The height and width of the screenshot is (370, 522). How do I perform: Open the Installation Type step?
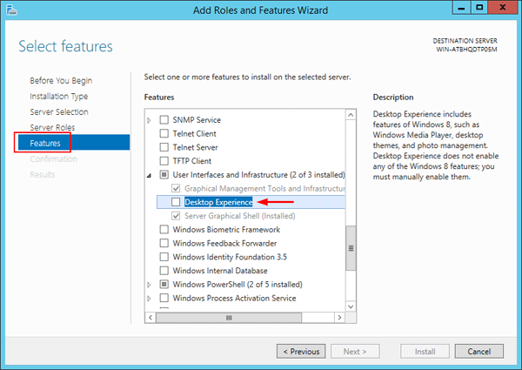coord(58,97)
